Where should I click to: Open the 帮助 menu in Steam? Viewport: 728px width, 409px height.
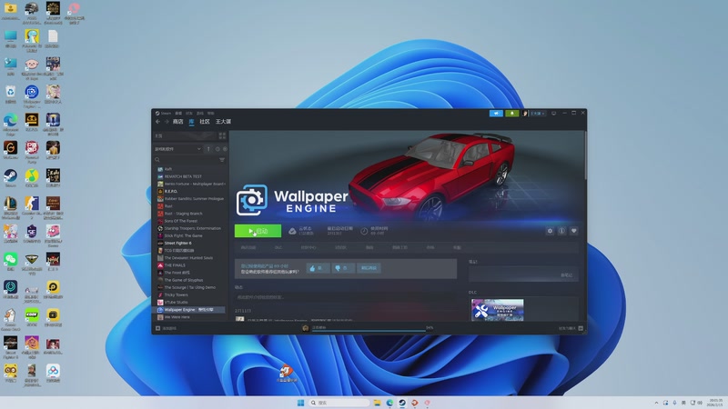pyautogui.click(x=211, y=113)
